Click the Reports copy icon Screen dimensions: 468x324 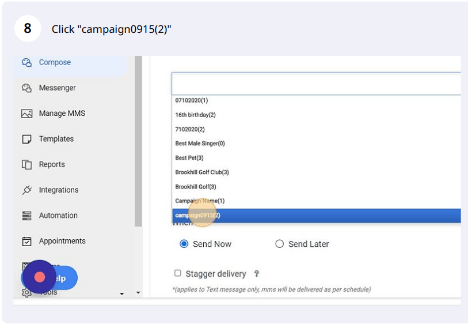click(x=26, y=164)
